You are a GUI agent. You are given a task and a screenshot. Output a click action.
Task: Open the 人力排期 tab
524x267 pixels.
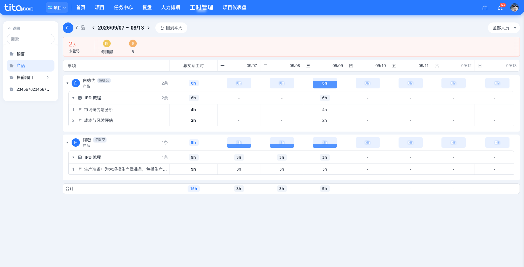(171, 7)
